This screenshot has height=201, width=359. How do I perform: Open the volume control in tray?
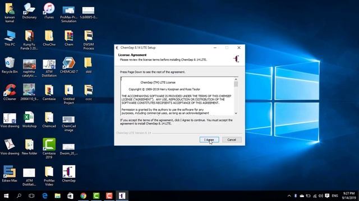pos(321,196)
